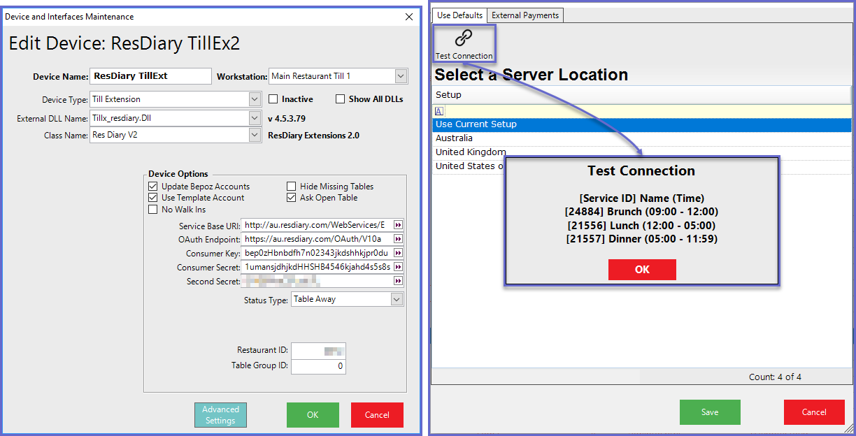856x436 pixels.
Task: Click the filter icon in the Setup list
Action: [438, 111]
